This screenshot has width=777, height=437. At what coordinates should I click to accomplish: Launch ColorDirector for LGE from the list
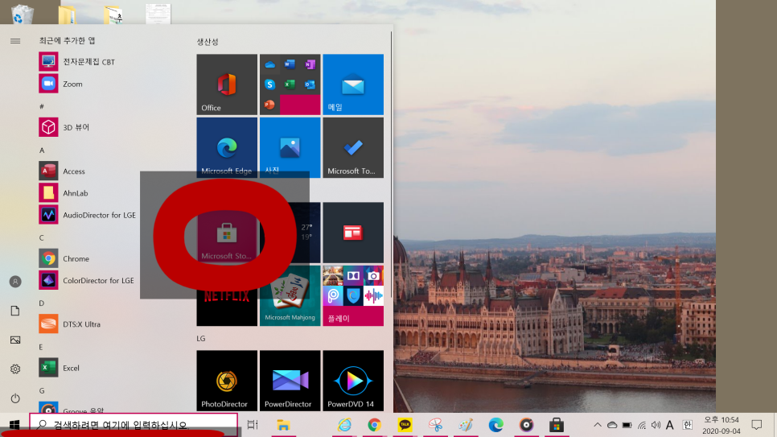pyautogui.click(x=88, y=280)
